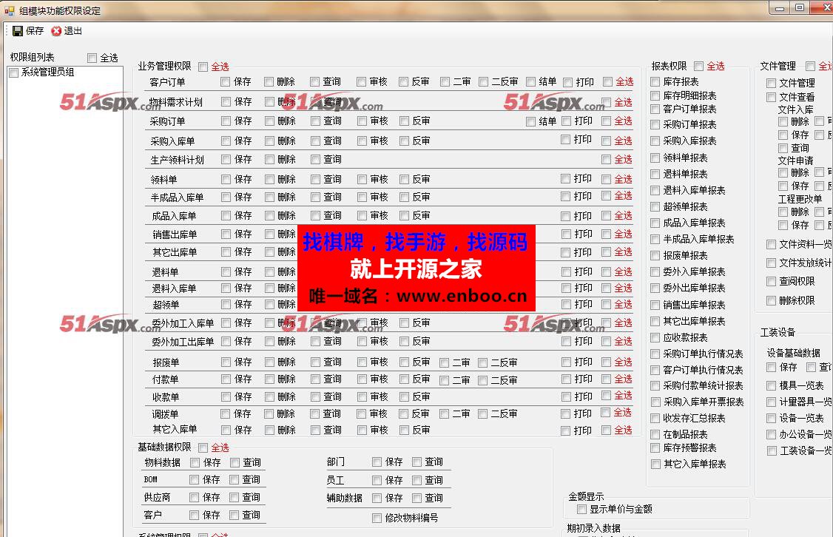Image resolution: width=833 pixels, height=537 pixels.
Task: Check 二反审 in the 客户订单 row
Action: click(483, 82)
